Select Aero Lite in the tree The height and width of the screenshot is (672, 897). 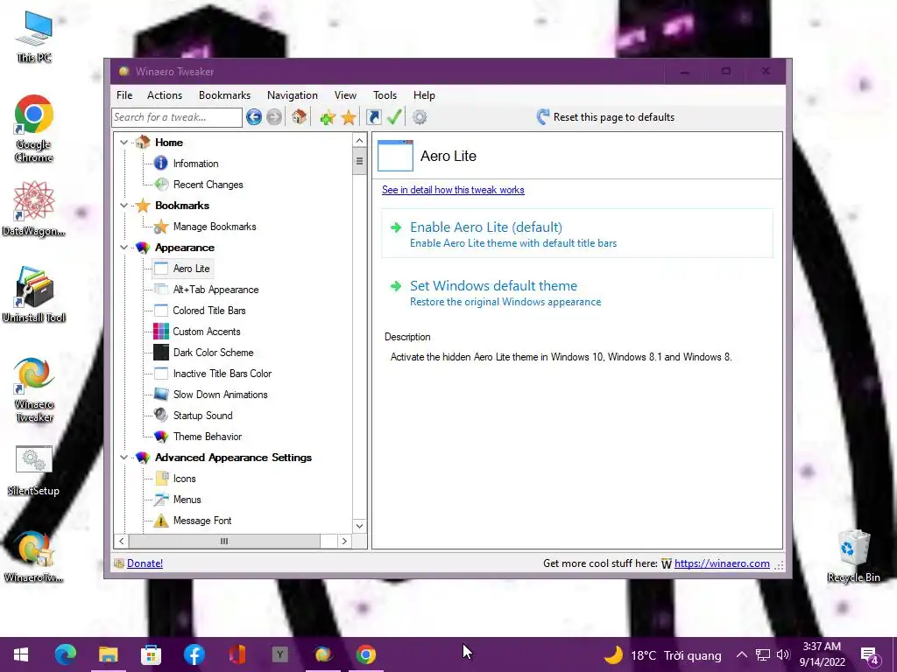191,269
